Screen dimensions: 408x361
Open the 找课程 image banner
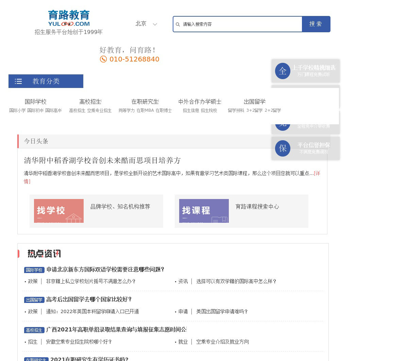click(204, 211)
